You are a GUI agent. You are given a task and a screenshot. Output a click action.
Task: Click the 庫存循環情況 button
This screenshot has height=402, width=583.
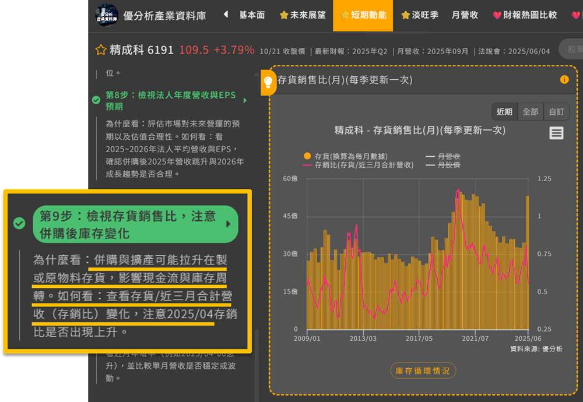coord(423,371)
